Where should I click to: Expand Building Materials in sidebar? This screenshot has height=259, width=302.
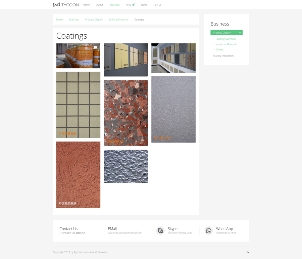(225, 39)
